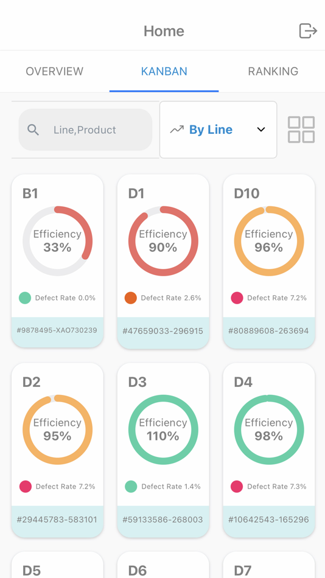
Task: Click the green defect dot on D3 card
Action: click(x=131, y=487)
